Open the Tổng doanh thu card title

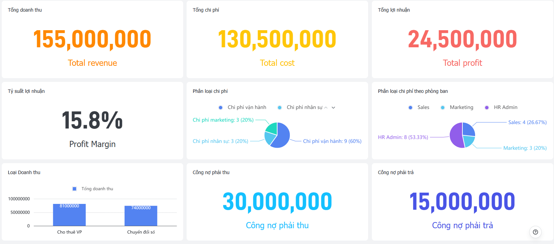[25, 10]
